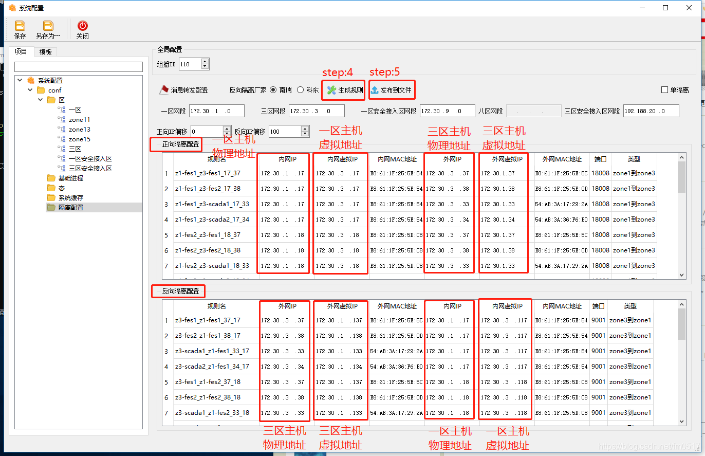Enable the 单隔离 checkbox
Viewport: 705px width, 456px height.
coord(665,90)
